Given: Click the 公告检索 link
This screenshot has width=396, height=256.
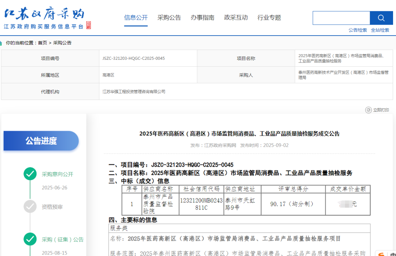Looking at the screenshot, I should 357,30.
